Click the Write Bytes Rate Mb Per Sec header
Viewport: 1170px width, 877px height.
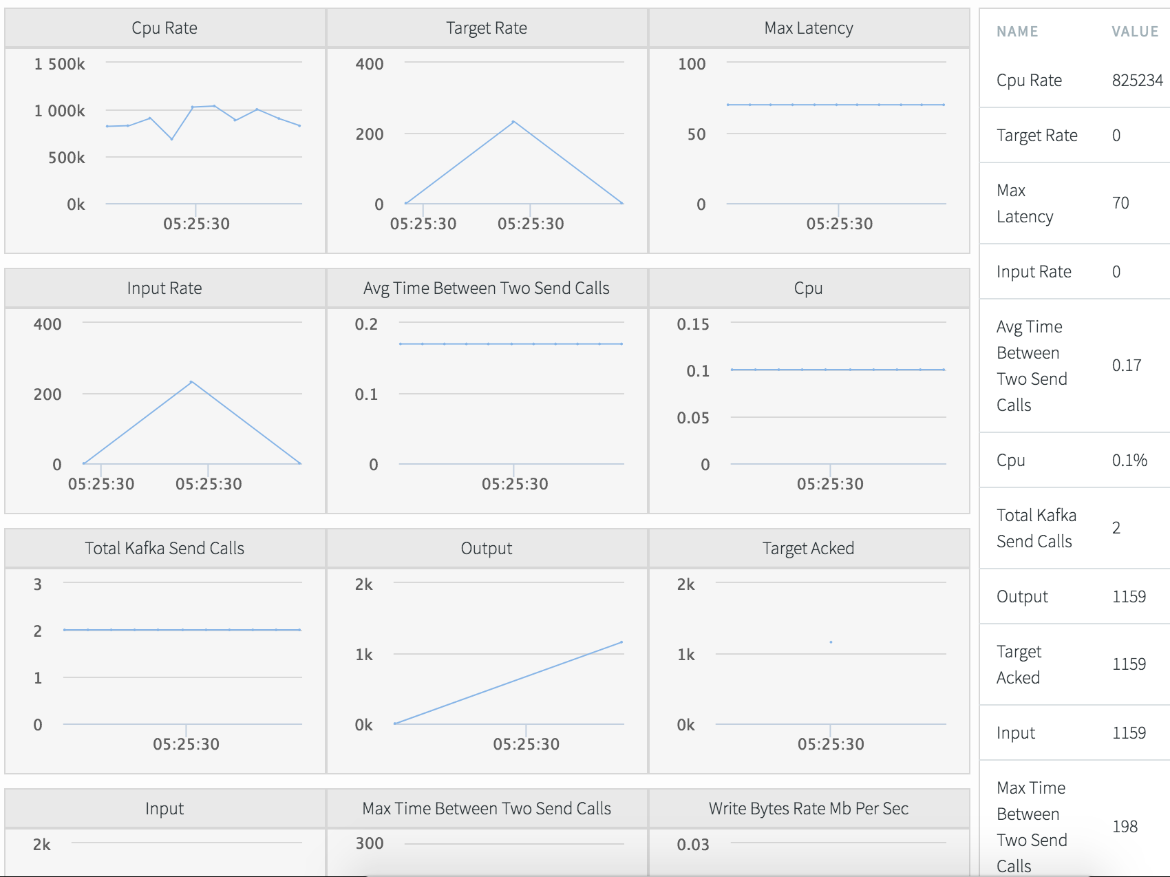(809, 809)
